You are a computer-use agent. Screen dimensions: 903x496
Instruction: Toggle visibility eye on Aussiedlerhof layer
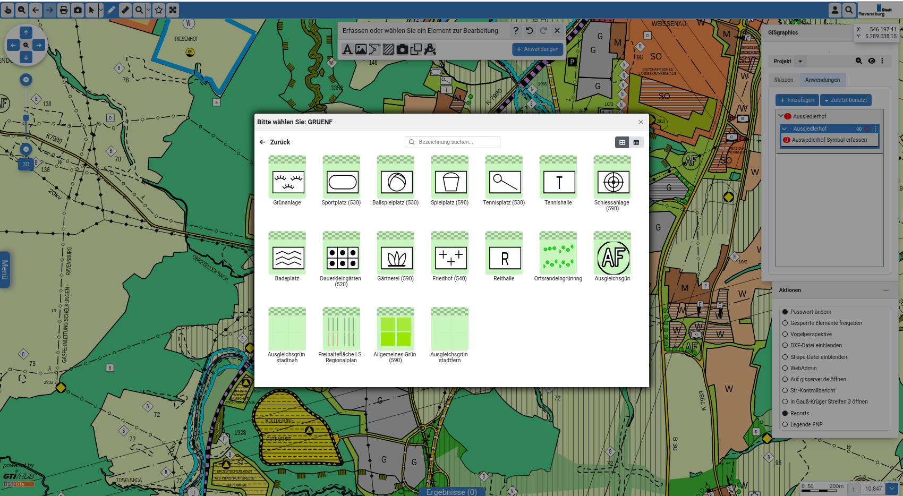(859, 129)
